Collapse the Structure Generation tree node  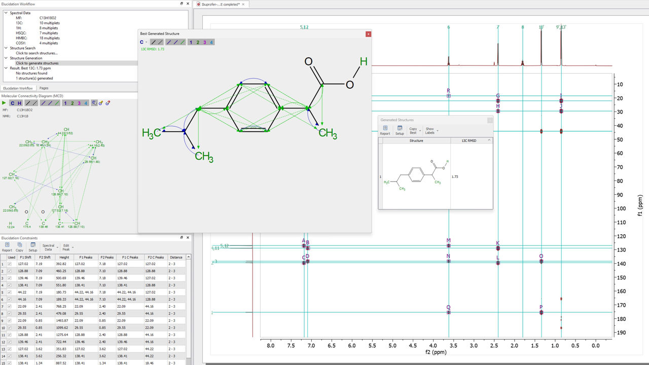click(6, 58)
